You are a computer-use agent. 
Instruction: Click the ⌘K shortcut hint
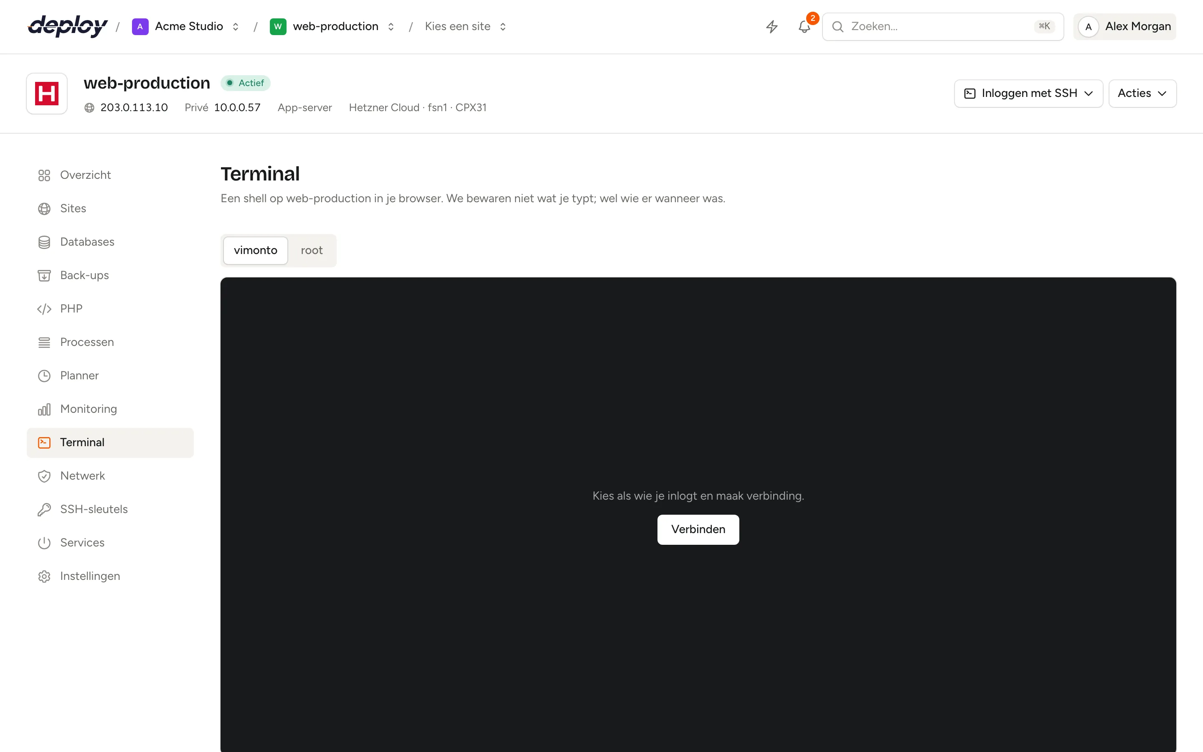pyautogui.click(x=1044, y=26)
